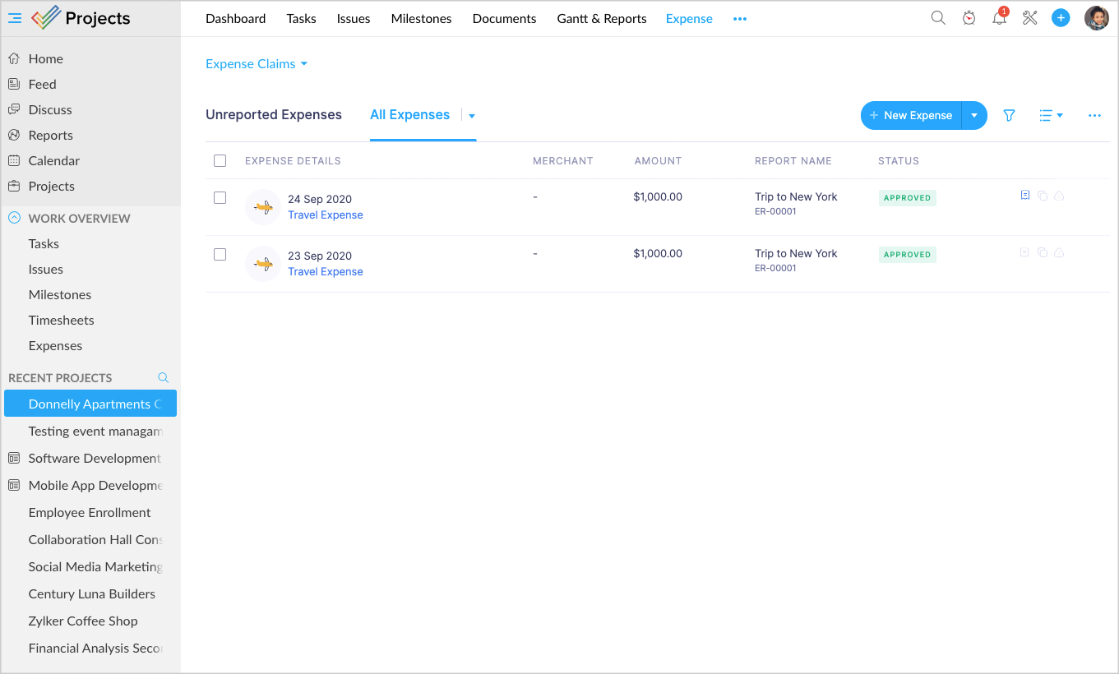1119x674 pixels.
Task: Open the setup tools icon
Action: pos(1029,18)
